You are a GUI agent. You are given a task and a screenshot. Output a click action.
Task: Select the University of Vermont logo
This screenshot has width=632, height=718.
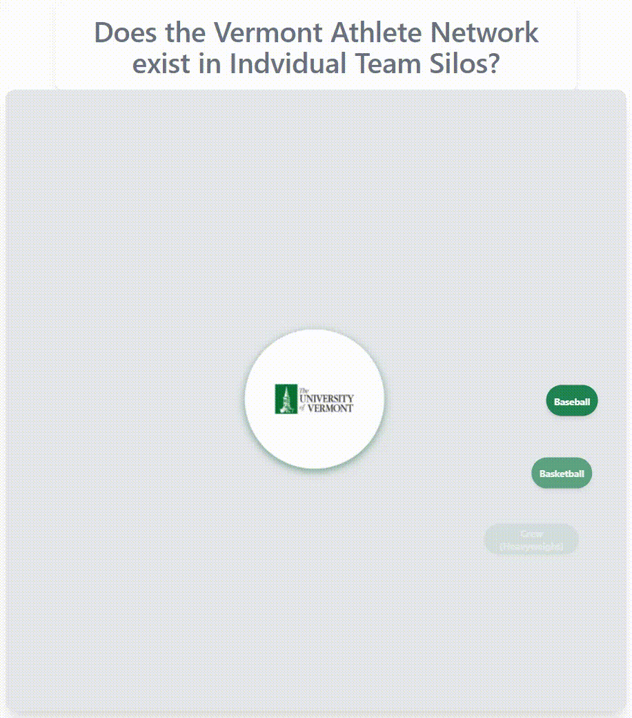pyautogui.click(x=315, y=399)
